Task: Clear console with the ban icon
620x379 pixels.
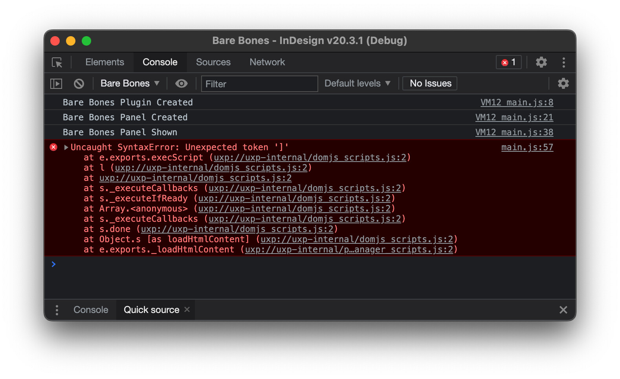Action: click(79, 83)
